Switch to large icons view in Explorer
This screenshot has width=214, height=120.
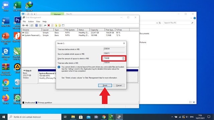tap(194, 102)
